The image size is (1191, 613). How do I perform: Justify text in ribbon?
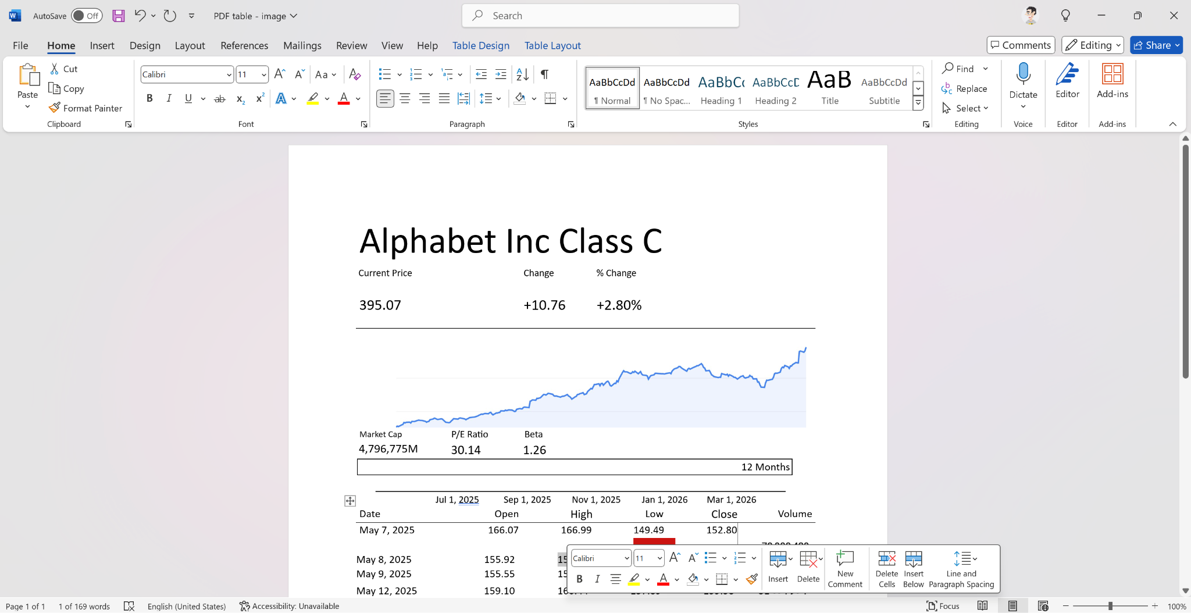[444, 99]
